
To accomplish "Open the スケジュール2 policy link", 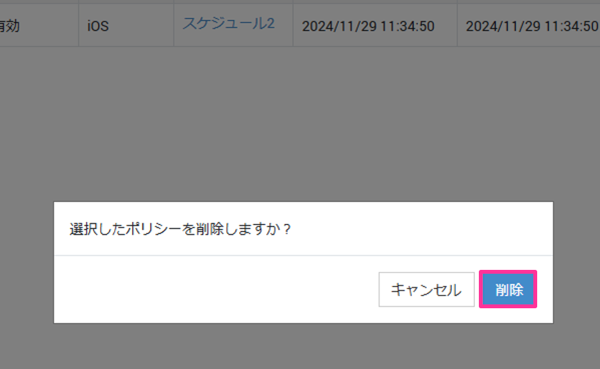I will [x=228, y=24].
